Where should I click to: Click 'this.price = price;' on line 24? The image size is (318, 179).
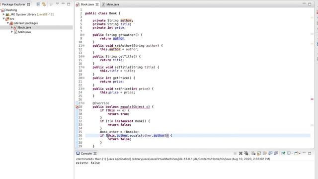[x=117, y=92]
